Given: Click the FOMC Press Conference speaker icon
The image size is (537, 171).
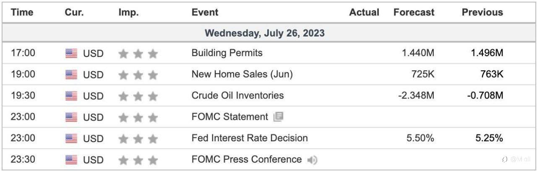Looking at the screenshot, I should pyautogui.click(x=313, y=160).
